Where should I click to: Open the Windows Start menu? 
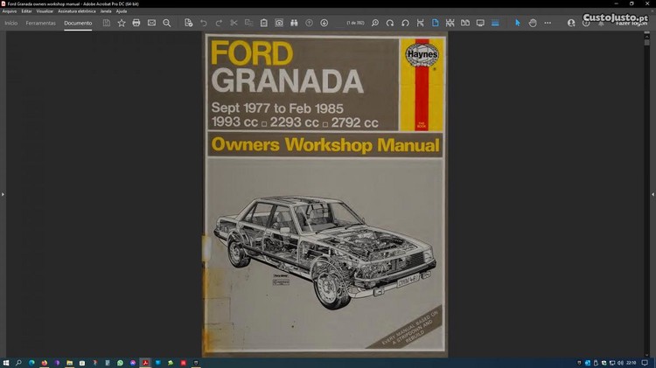(6, 362)
